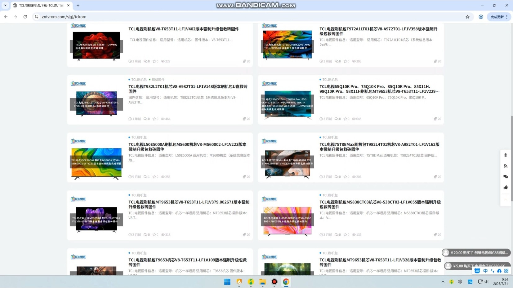The image size is (513, 288).
Task: Reload the page with the refresh icon
Action: pos(25,17)
